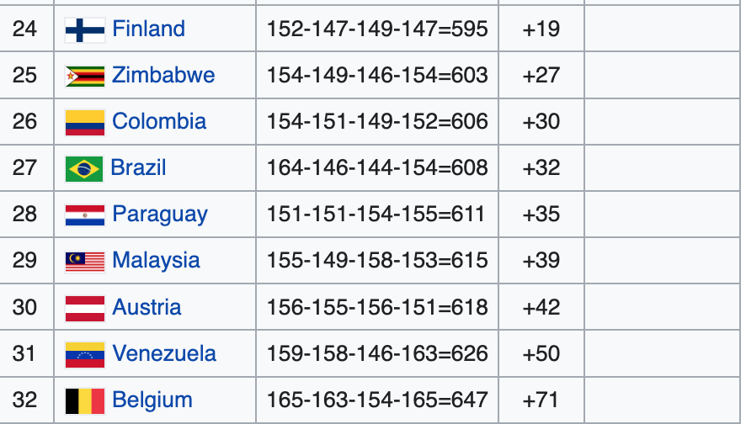The height and width of the screenshot is (424, 746).
Task: Click the Brazil flag icon
Action: point(83,168)
